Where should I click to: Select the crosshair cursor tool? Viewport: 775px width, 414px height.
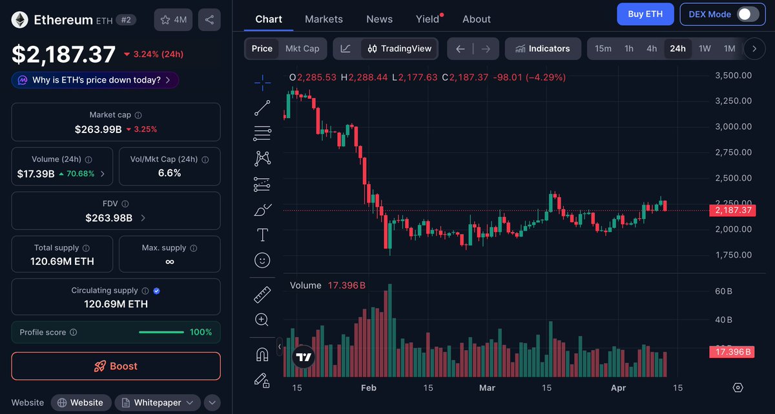tap(262, 82)
